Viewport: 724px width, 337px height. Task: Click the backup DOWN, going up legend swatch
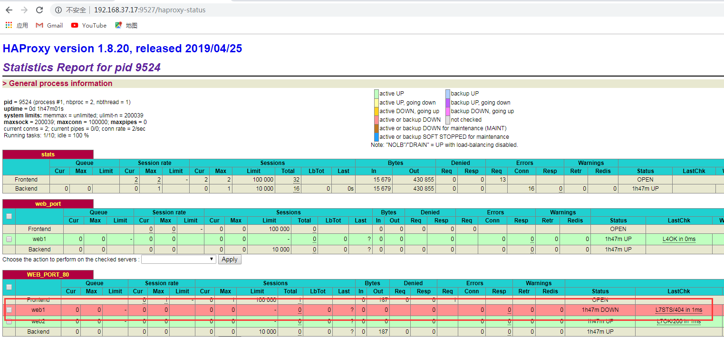[448, 111]
